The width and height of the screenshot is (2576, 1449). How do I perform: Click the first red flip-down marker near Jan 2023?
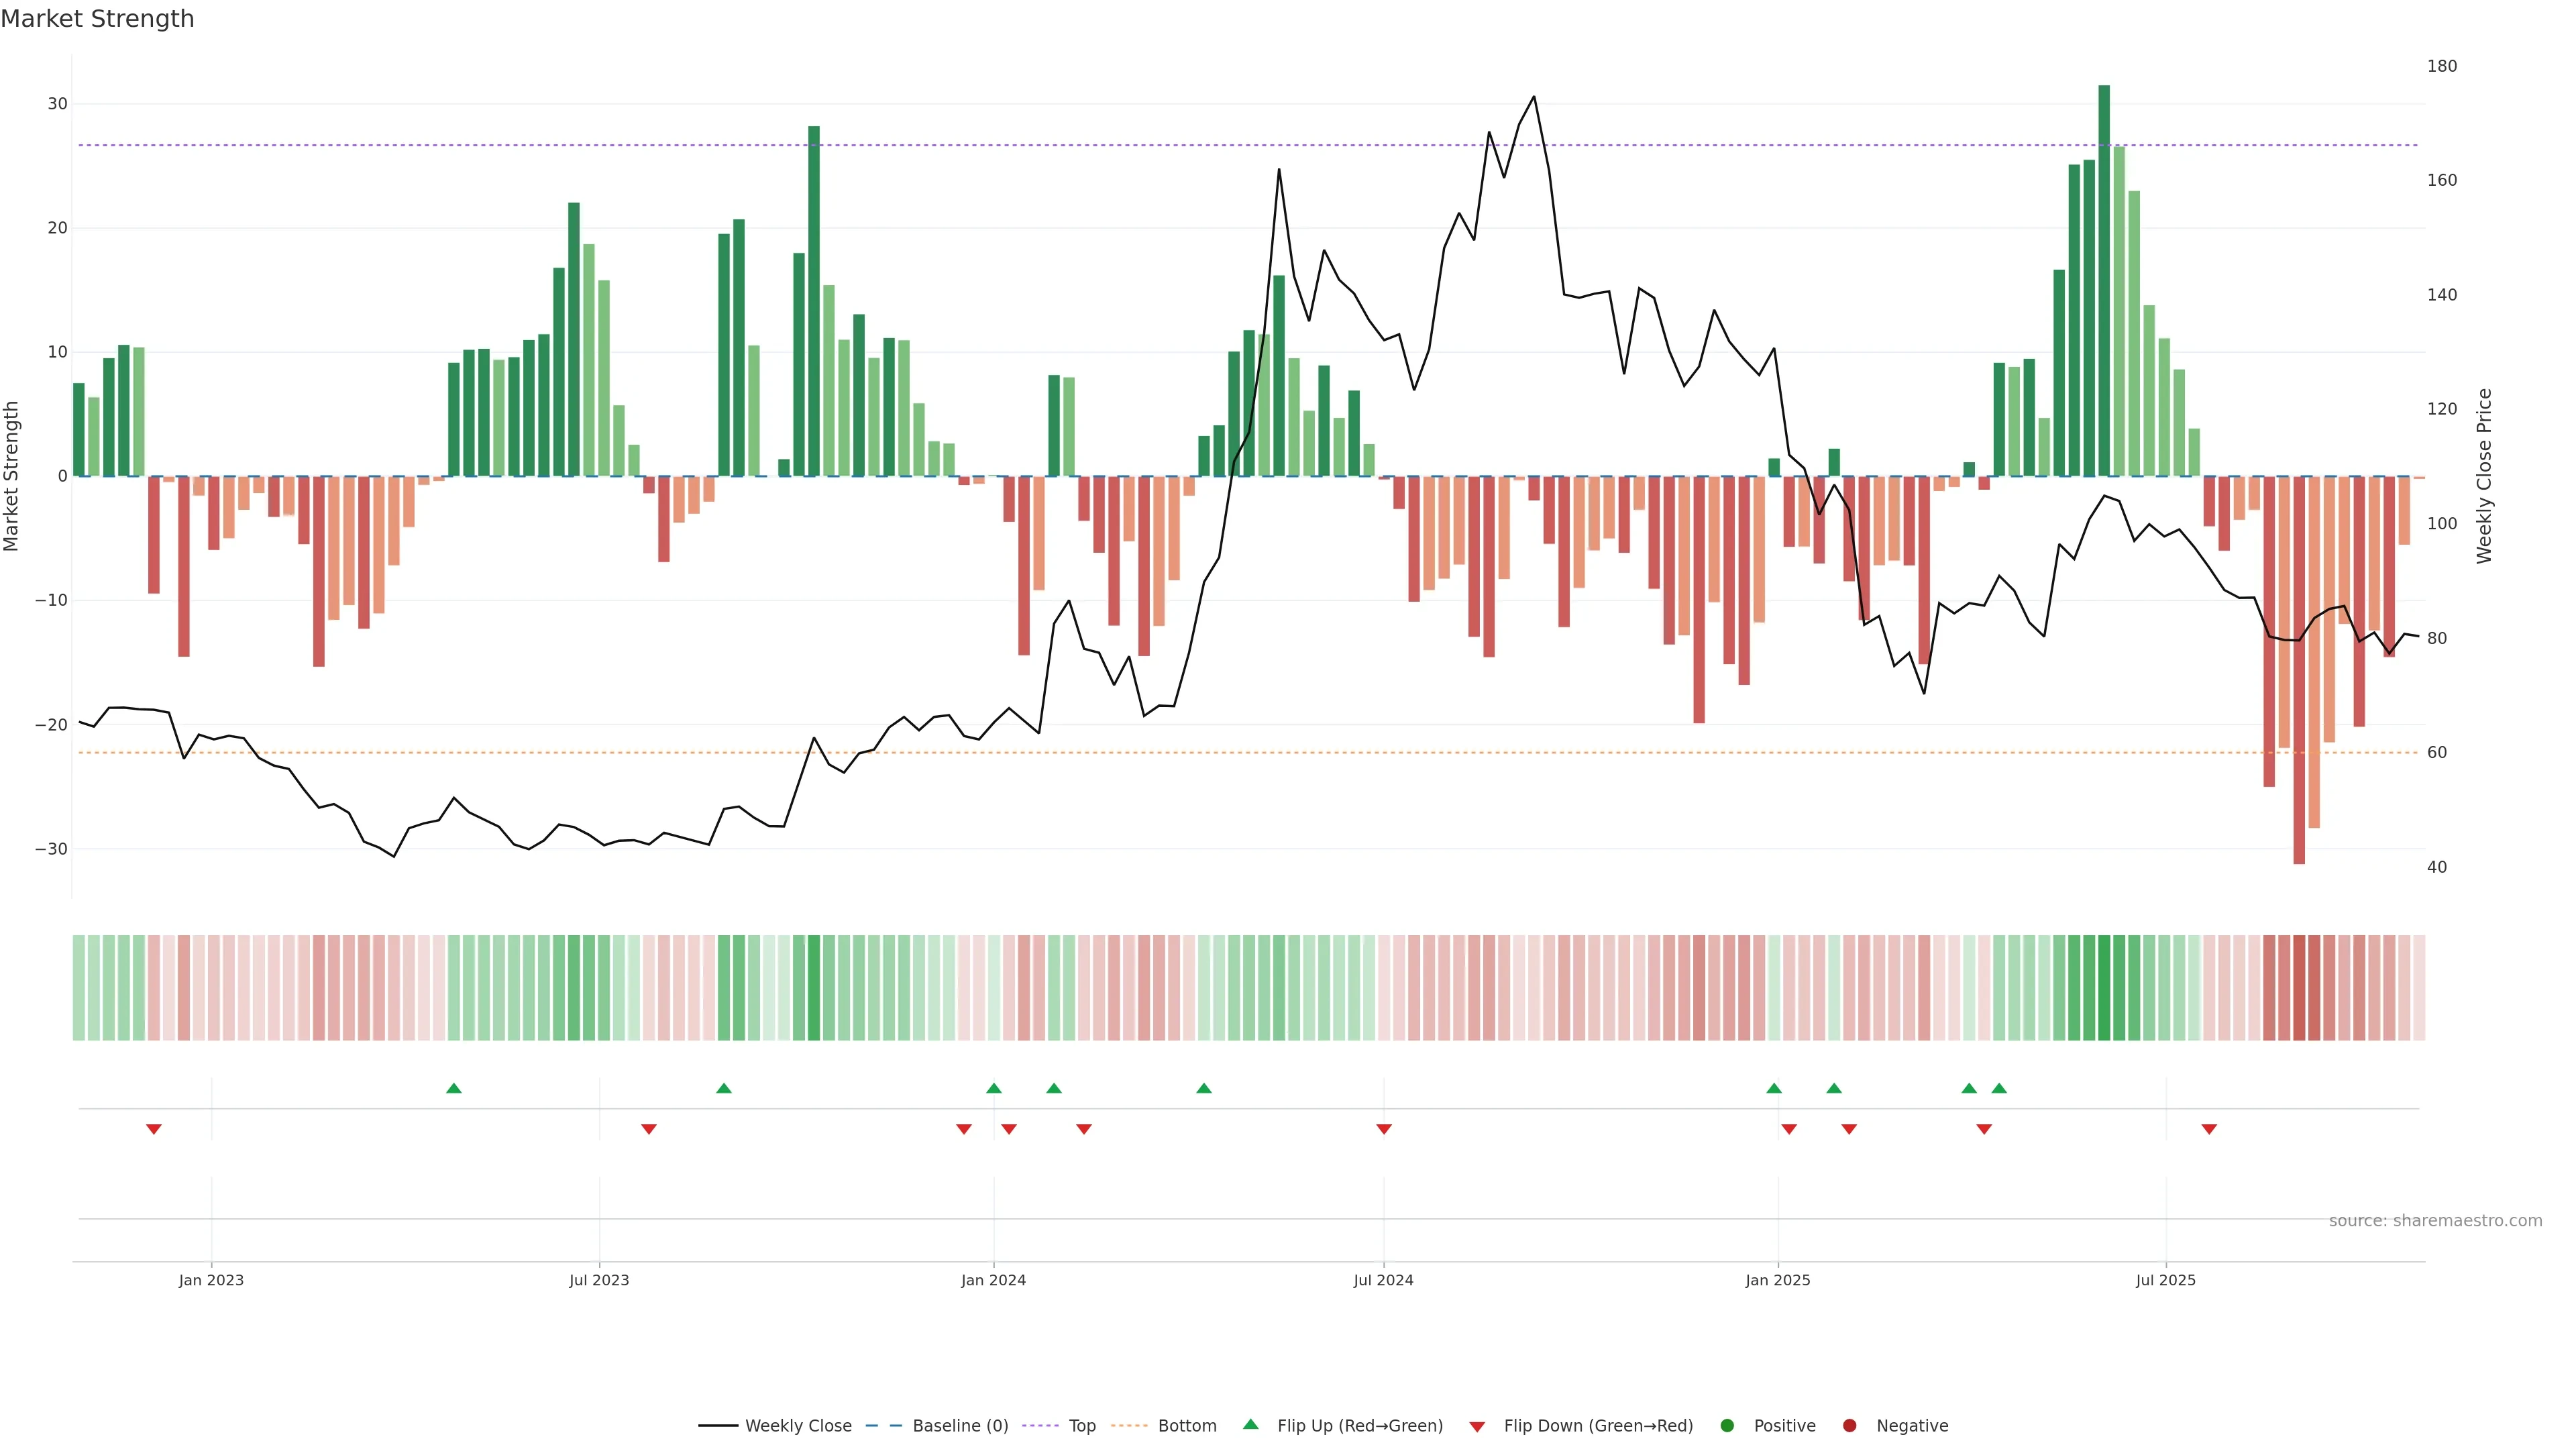click(x=154, y=1129)
